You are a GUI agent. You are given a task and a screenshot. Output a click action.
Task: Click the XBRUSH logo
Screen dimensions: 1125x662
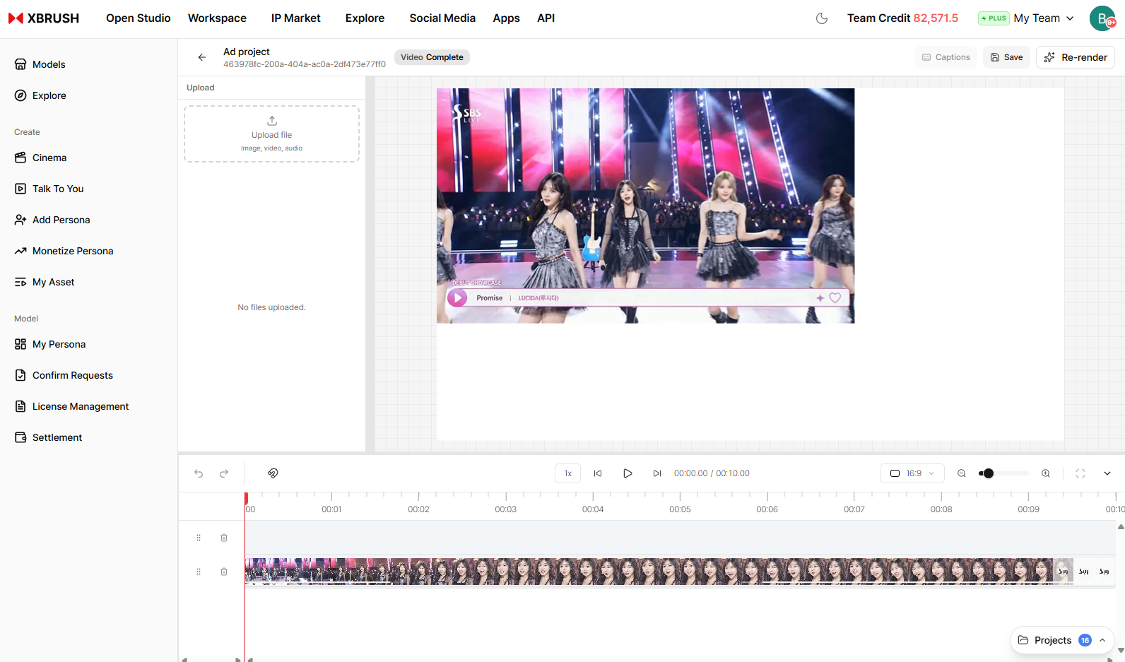click(44, 18)
